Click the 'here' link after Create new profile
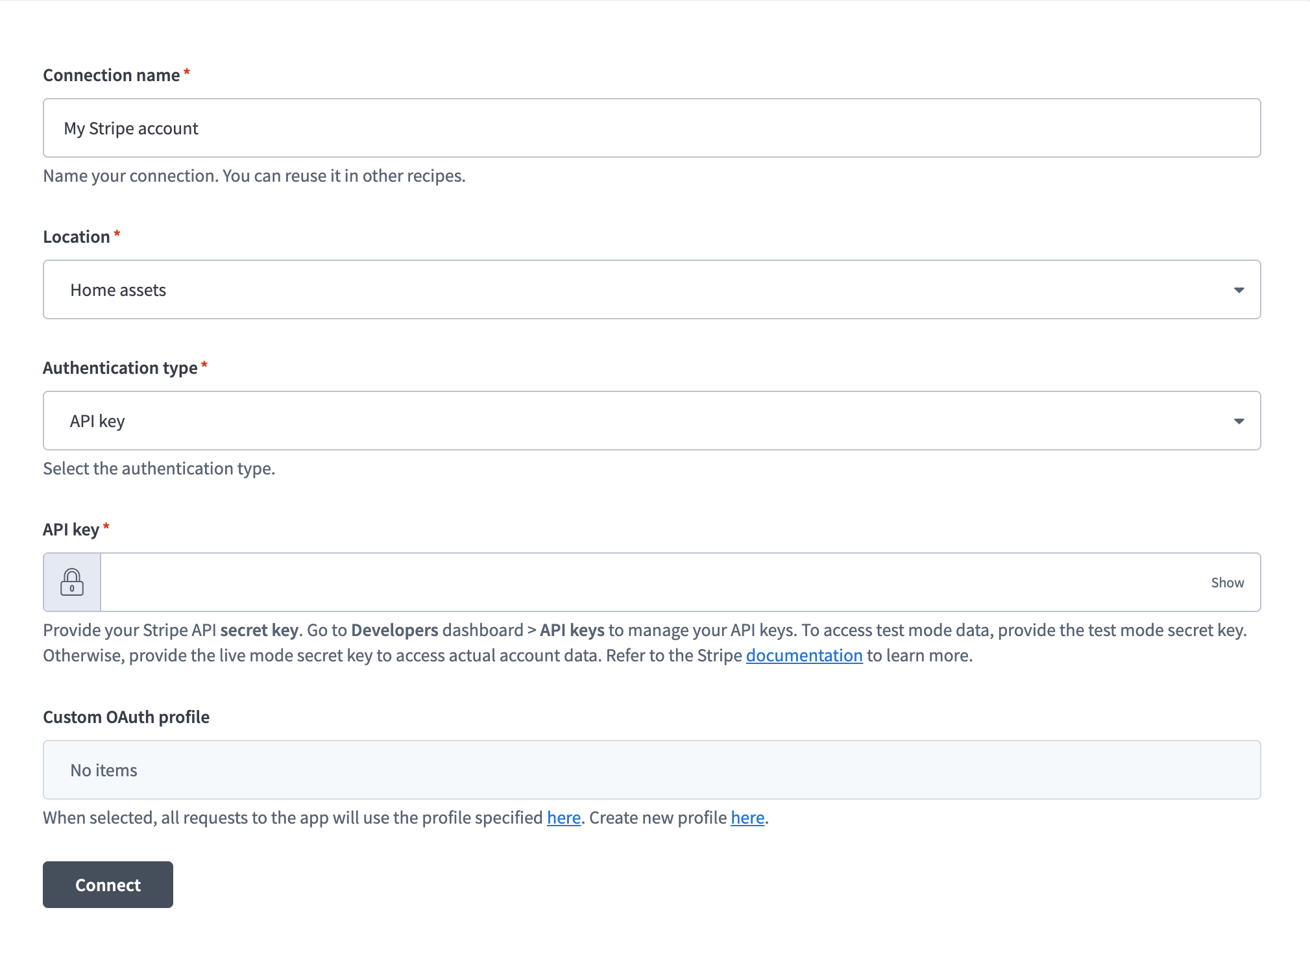Viewport: 1310px width, 958px height. (x=747, y=818)
